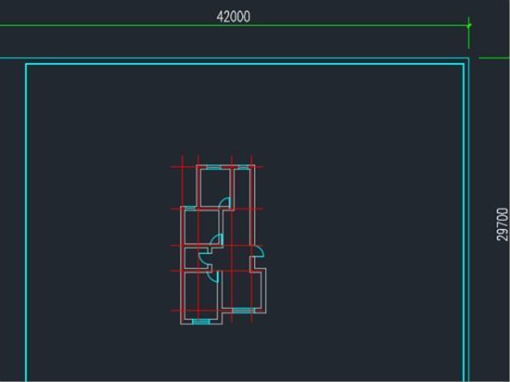The image size is (510, 382).
Task: Select the 29700 vertical dimension text
Action: [502, 224]
